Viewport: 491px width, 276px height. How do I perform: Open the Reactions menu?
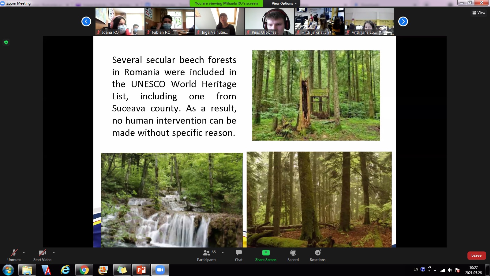tap(317, 255)
